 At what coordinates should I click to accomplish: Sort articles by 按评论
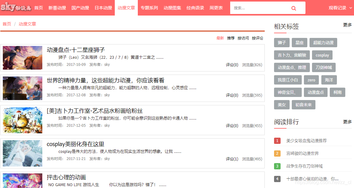(257, 38)
